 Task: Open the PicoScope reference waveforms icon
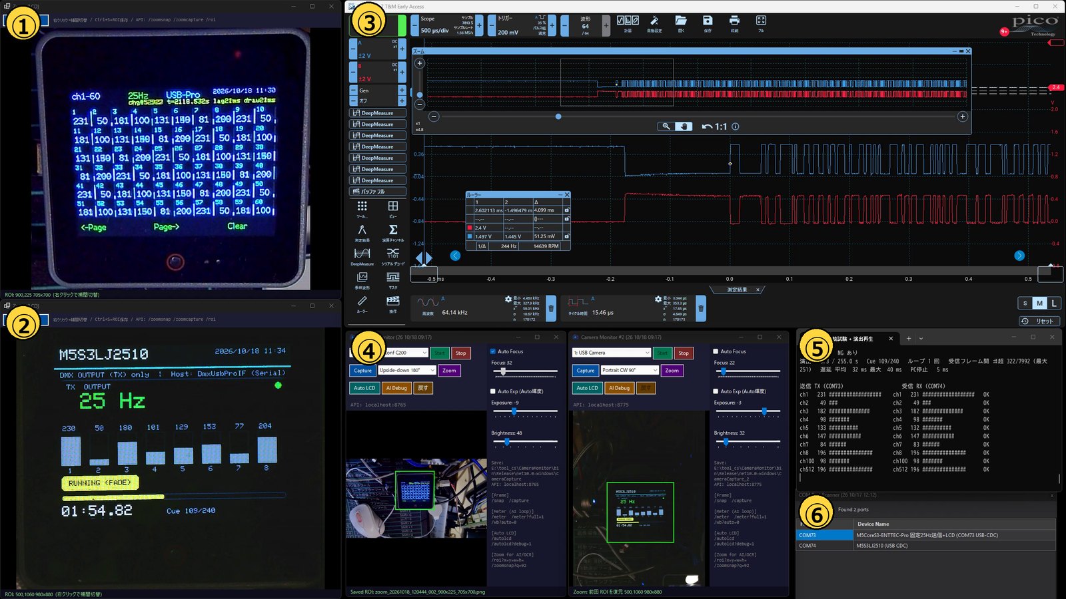point(362,280)
